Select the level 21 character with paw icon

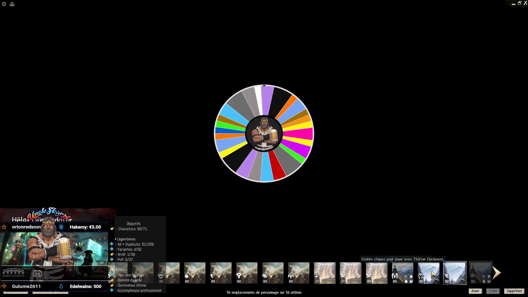point(325,273)
